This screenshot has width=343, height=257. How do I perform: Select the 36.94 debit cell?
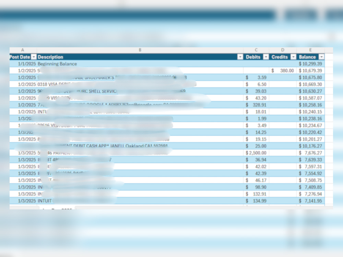256,160
